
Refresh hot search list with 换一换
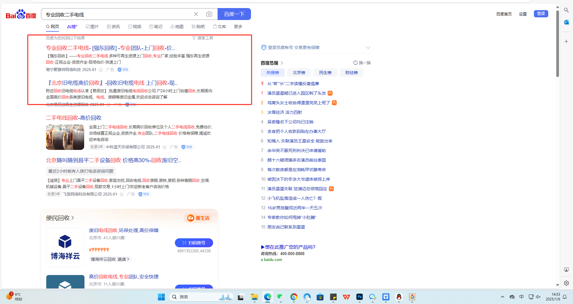coord(362,63)
